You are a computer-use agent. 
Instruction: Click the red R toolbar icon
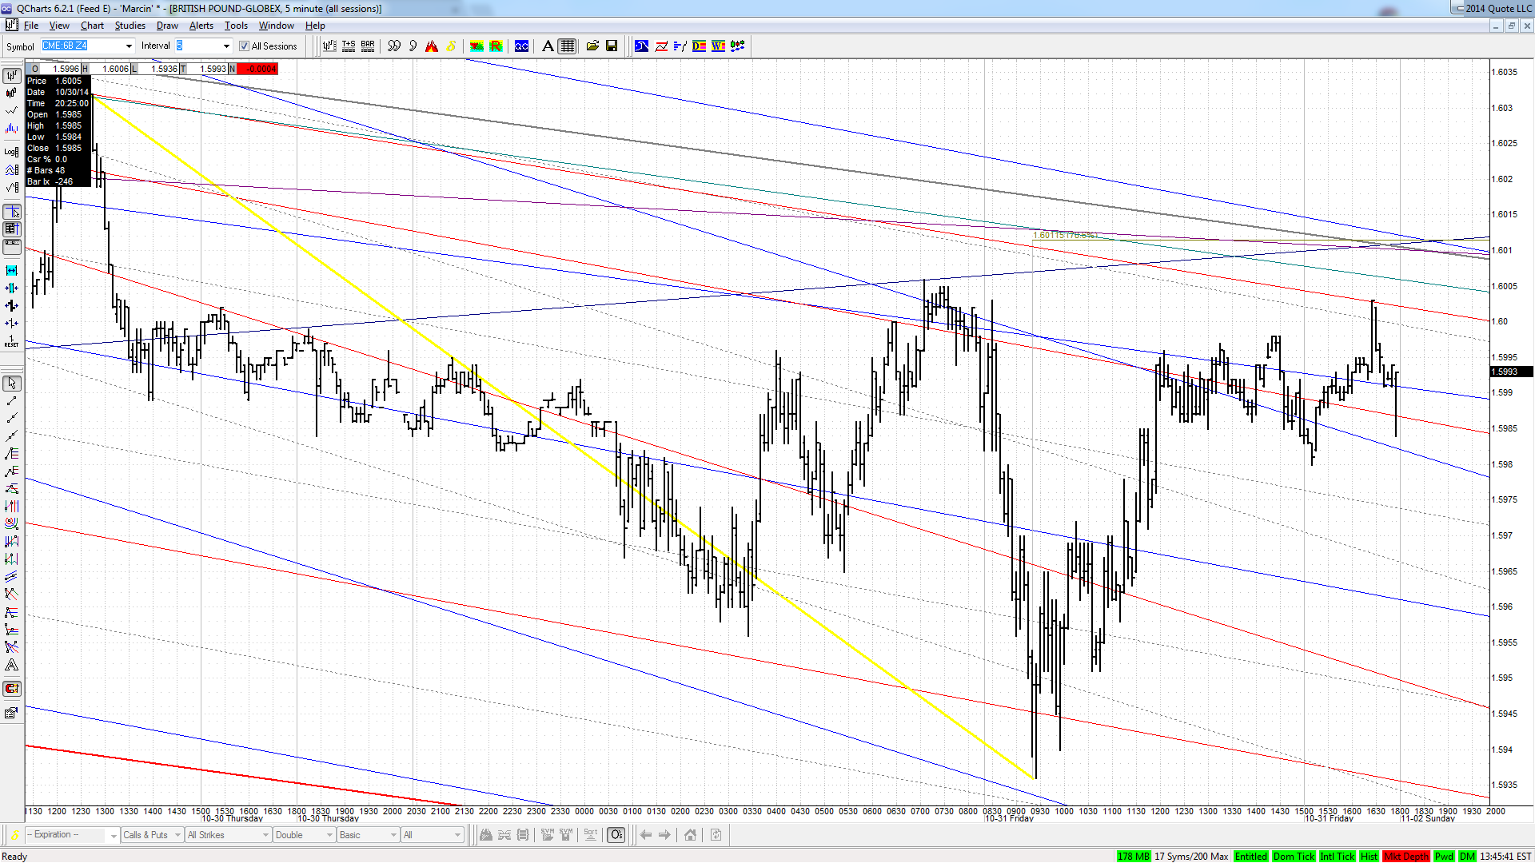tap(496, 46)
